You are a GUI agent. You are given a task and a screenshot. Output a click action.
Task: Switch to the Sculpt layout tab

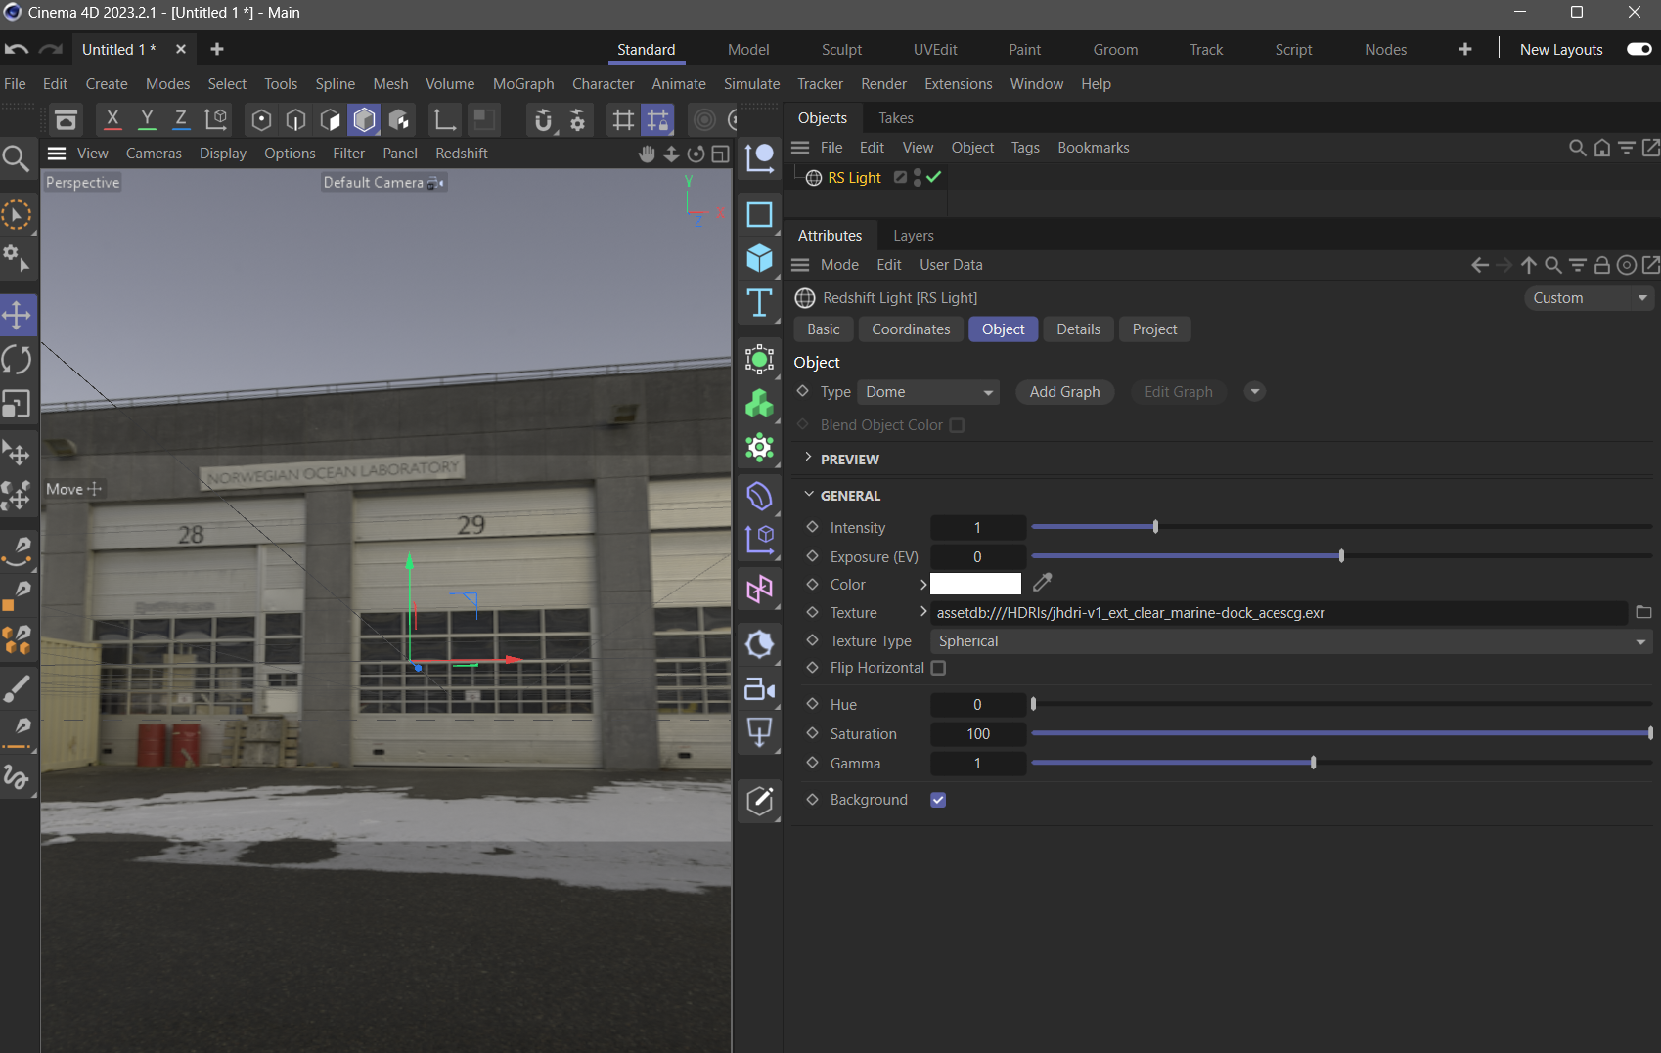[841, 50]
